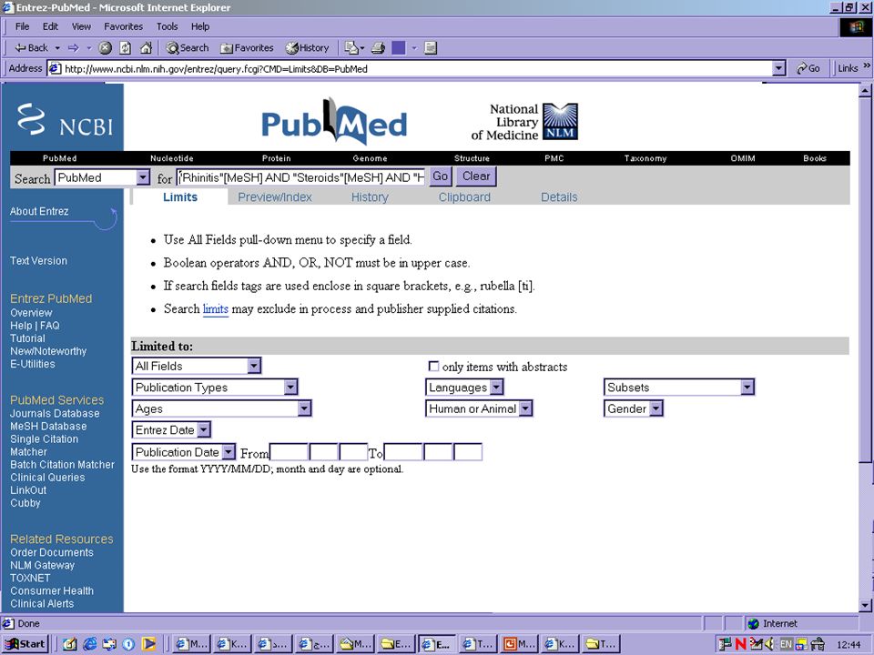Open the IE Search pane
This screenshot has width=874, height=655.
pos(188,48)
